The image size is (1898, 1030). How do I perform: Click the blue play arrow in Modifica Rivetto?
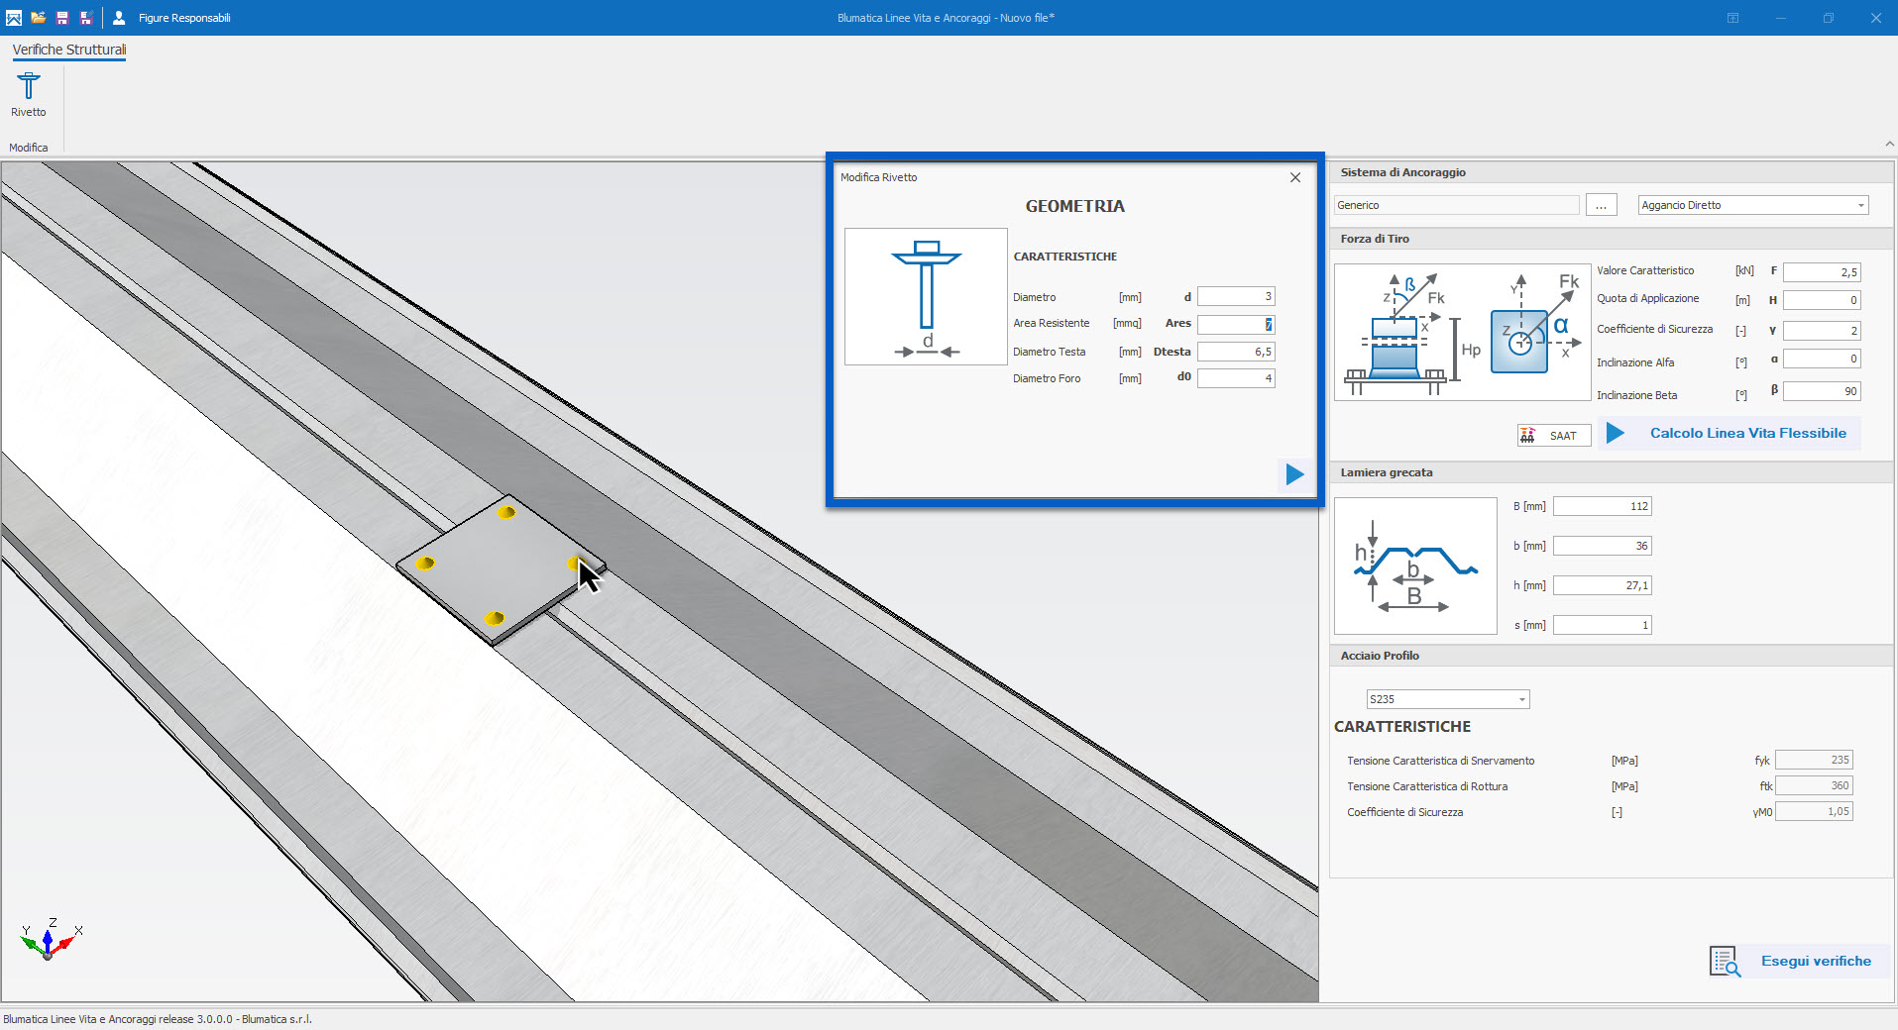(1294, 474)
